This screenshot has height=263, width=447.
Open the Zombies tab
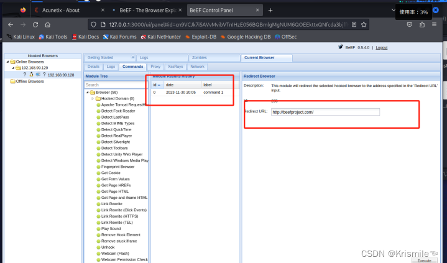pos(200,58)
